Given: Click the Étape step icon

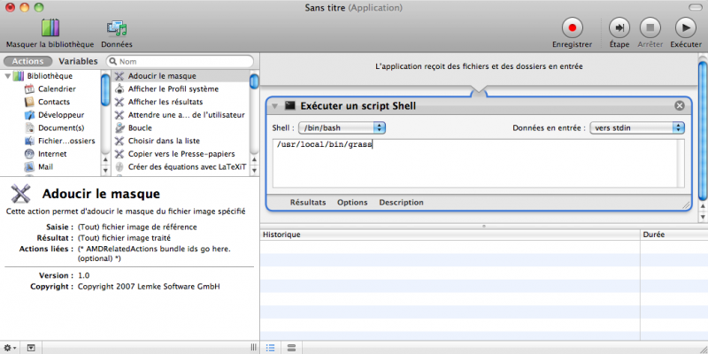Looking at the screenshot, I should [x=620, y=27].
